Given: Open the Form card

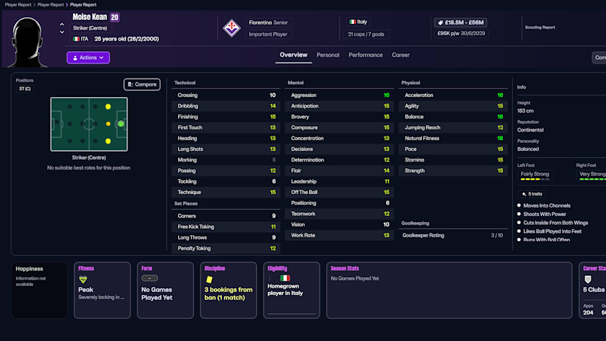Looking at the screenshot, I should point(165,290).
